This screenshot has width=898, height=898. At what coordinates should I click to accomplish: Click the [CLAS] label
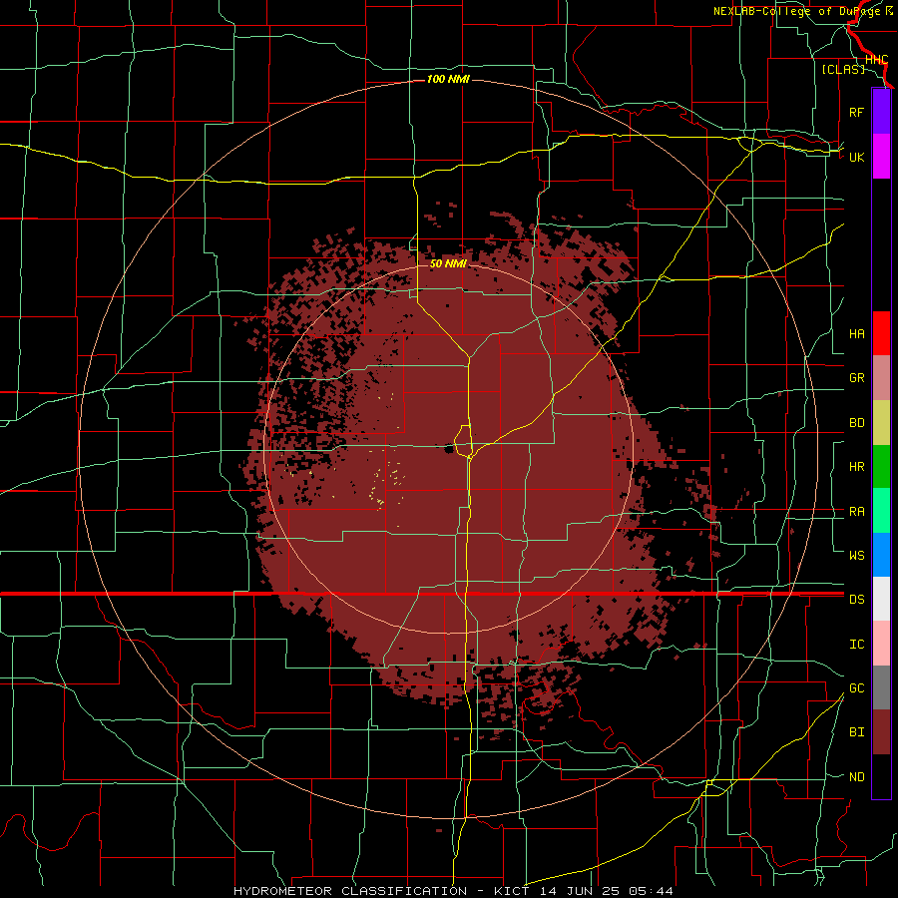pyautogui.click(x=843, y=69)
